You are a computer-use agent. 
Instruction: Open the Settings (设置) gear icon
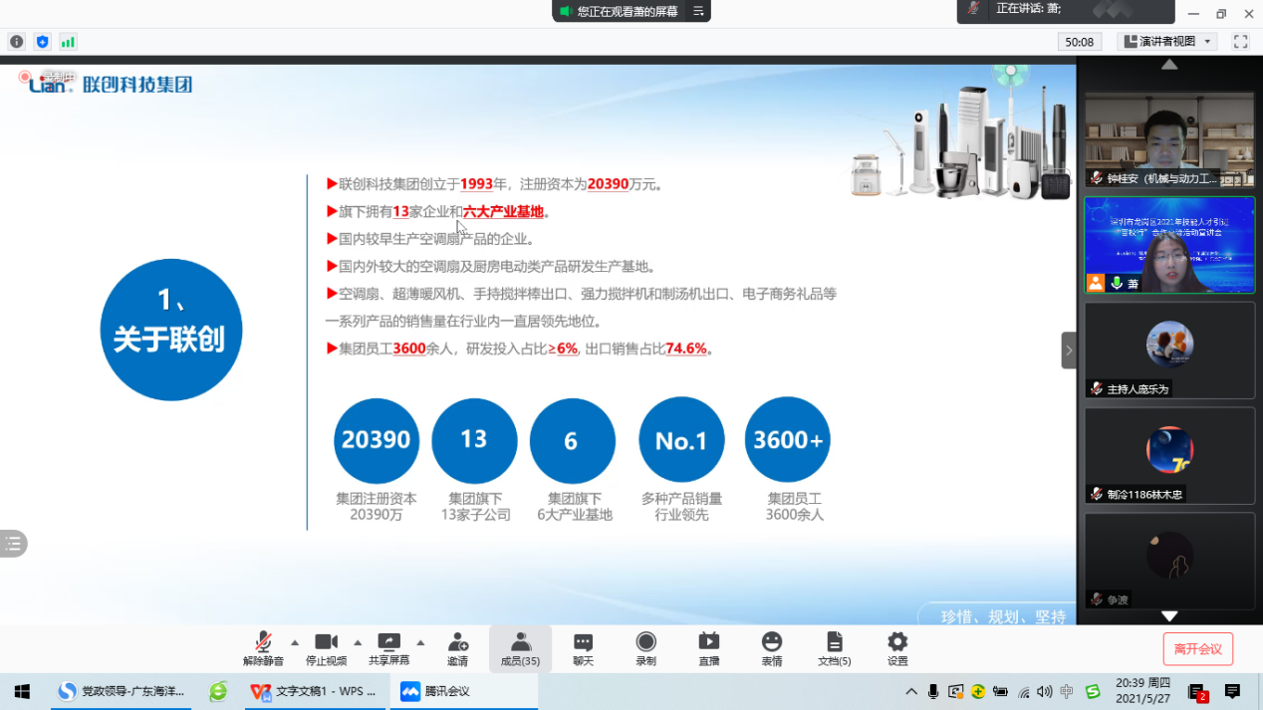(x=897, y=648)
